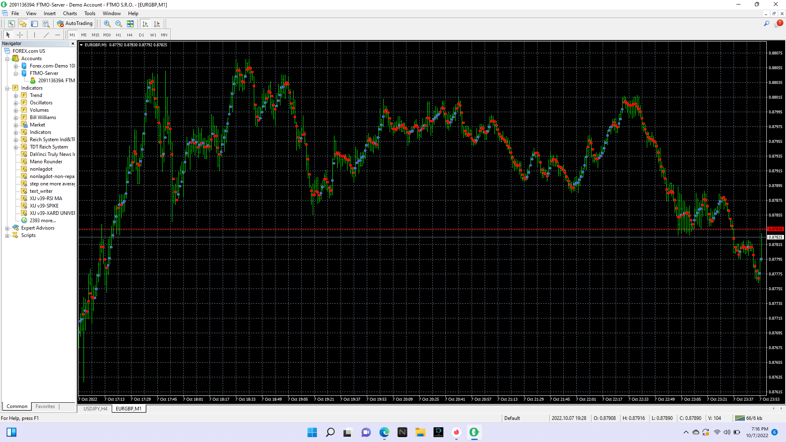The height and width of the screenshot is (442, 786).
Task: Toggle the Chart Shift option
Action: (157, 24)
